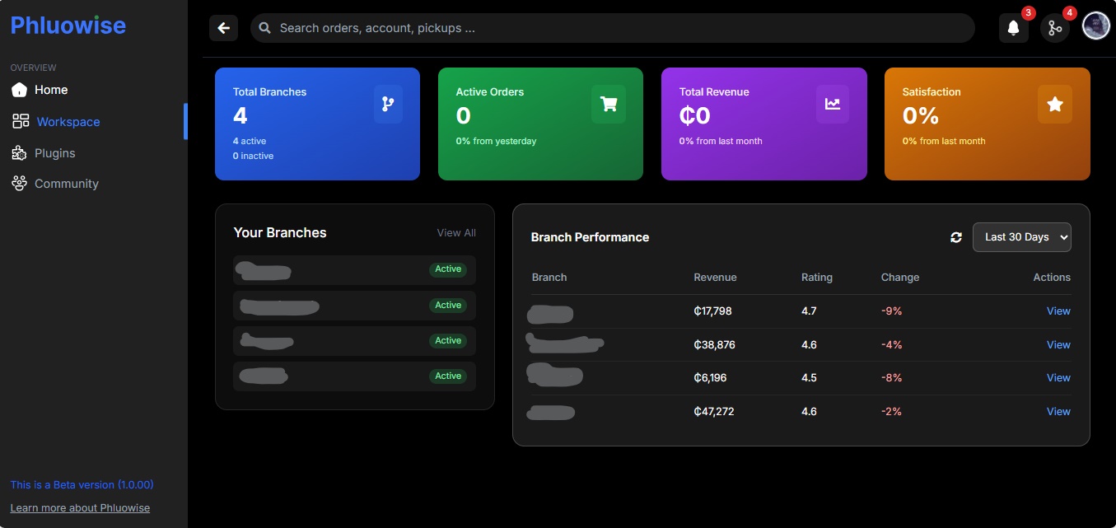Image resolution: width=1116 pixels, height=528 pixels.
Task: Expand the Last 30 Days dropdown
Action: click(1021, 237)
